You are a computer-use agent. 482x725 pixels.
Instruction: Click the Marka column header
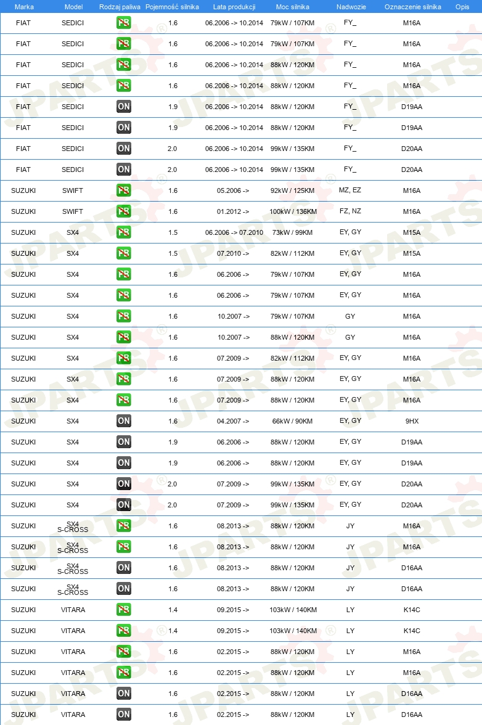pyautogui.click(x=24, y=7)
